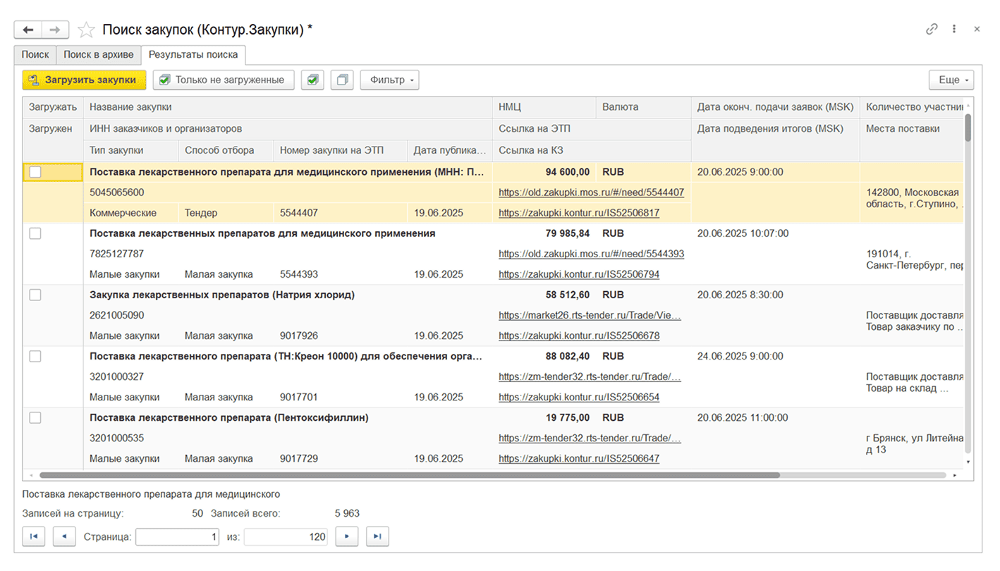Tick checkbox for the 94 600,00 purchase

click(x=35, y=172)
